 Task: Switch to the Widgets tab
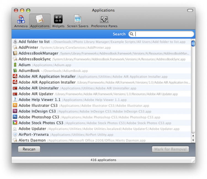click(x=58, y=21)
